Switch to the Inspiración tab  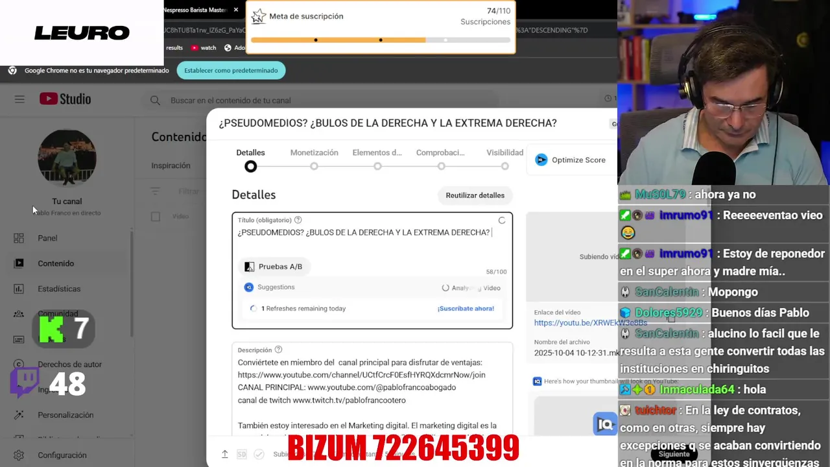[171, 165]
